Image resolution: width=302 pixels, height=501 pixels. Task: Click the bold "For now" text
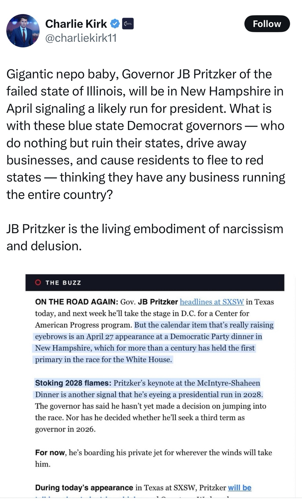tap(50, 453)
